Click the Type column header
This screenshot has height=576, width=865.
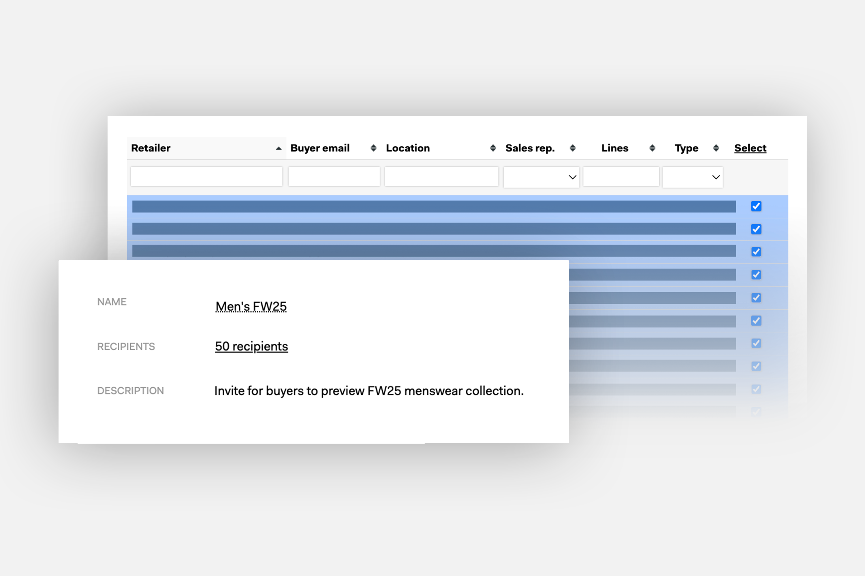pos(686,148)
